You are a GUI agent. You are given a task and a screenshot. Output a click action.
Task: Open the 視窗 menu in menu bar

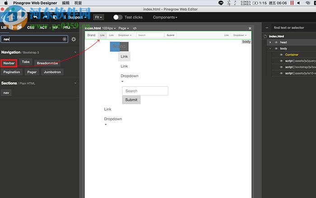(78, 3)
